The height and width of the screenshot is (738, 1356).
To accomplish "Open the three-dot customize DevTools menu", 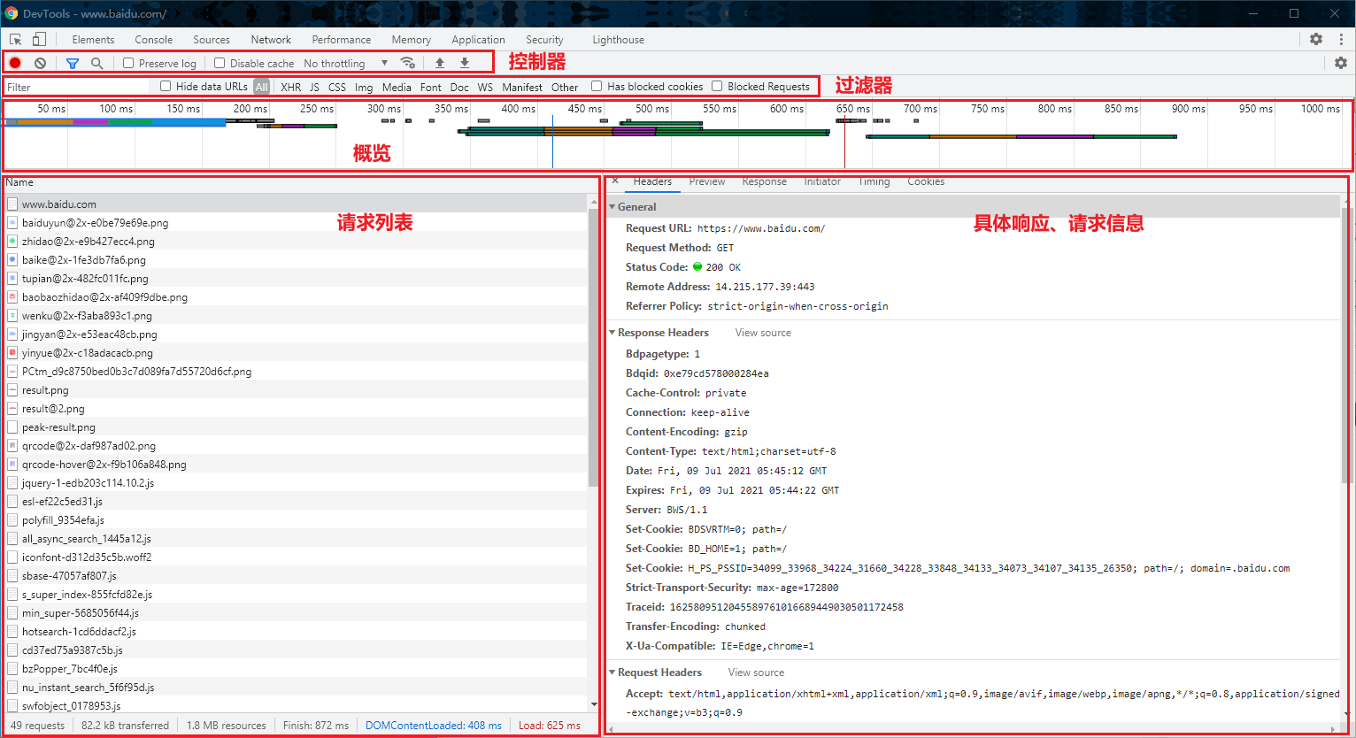I will pyautogui.click(x=1341, y=40).
